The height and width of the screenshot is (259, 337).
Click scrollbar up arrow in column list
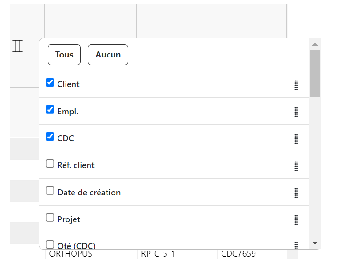315,44
